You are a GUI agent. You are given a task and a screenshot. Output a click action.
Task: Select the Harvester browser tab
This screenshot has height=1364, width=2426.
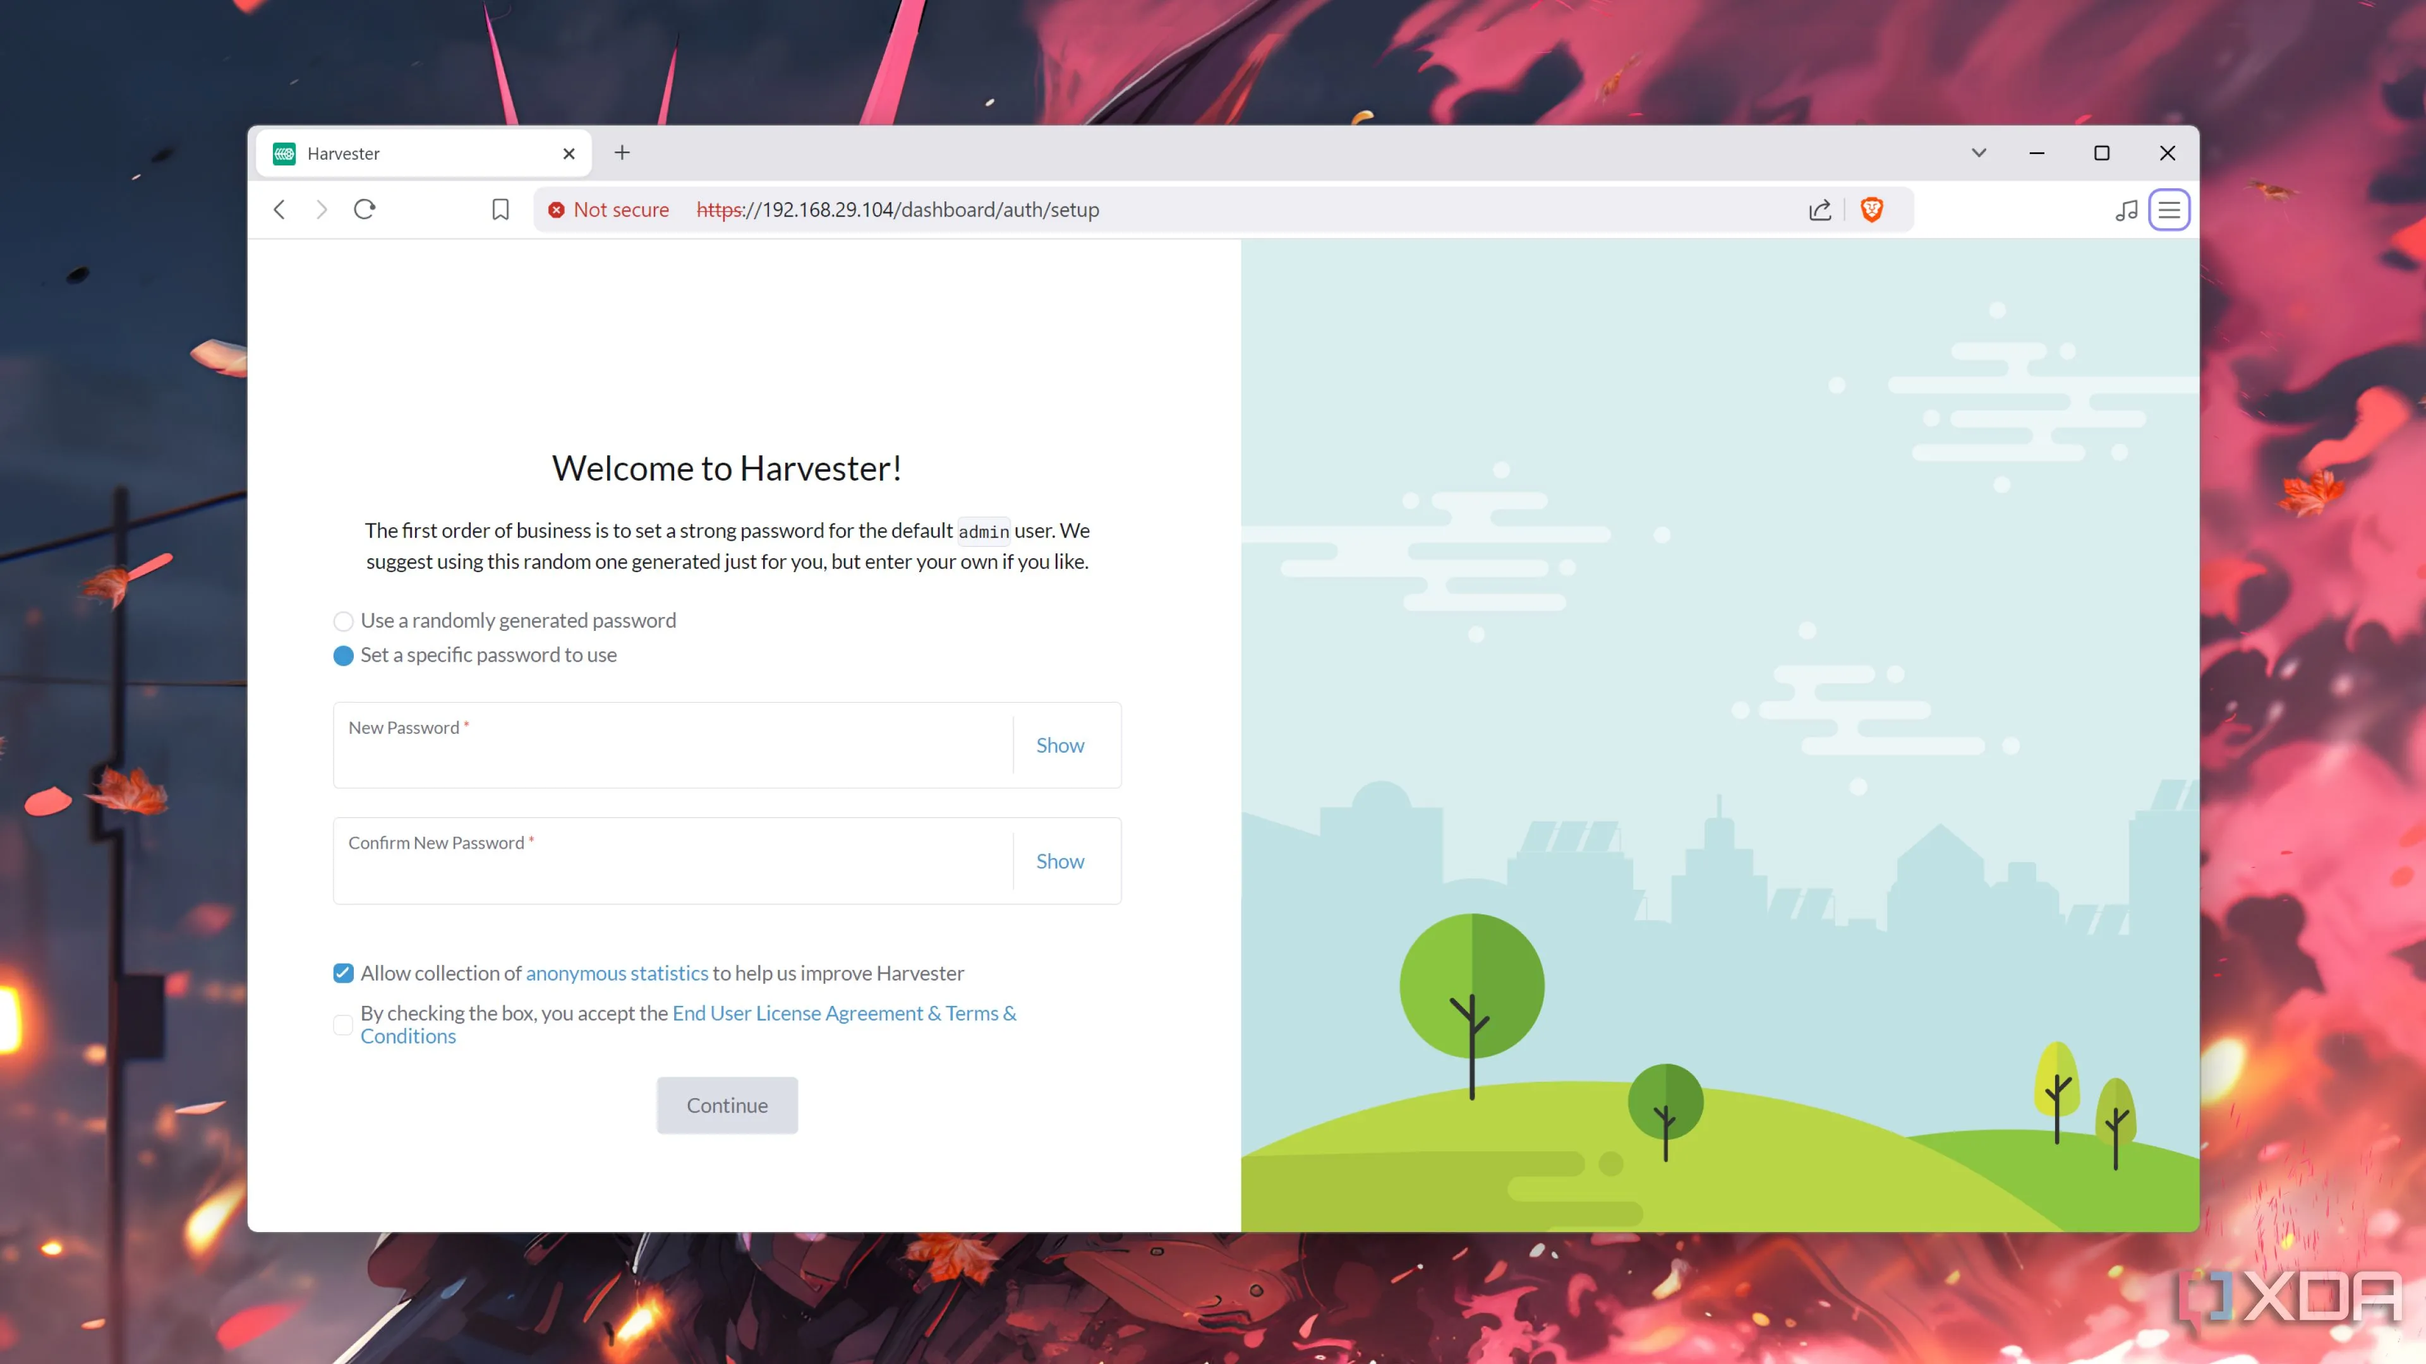tap(424, 153)
